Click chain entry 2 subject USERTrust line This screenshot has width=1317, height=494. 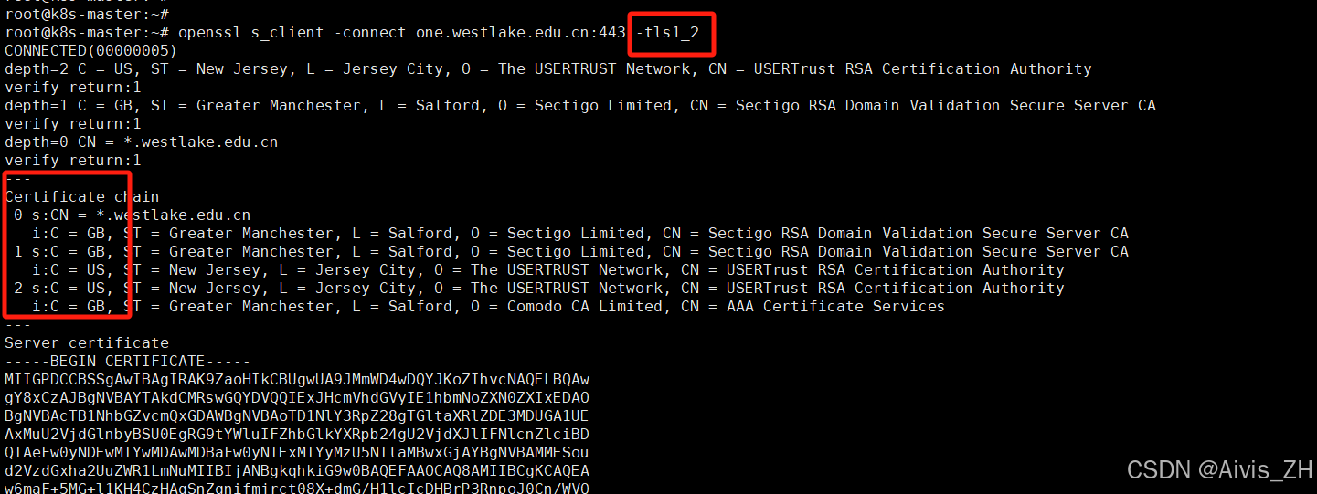(x=539, y=289)
